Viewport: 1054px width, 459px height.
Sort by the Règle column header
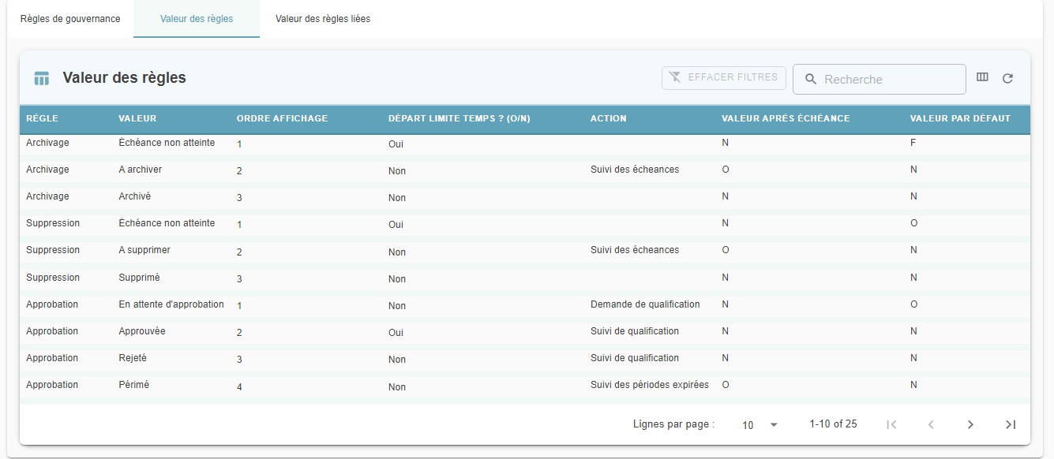pyautogui.click(x=42, y=118)
